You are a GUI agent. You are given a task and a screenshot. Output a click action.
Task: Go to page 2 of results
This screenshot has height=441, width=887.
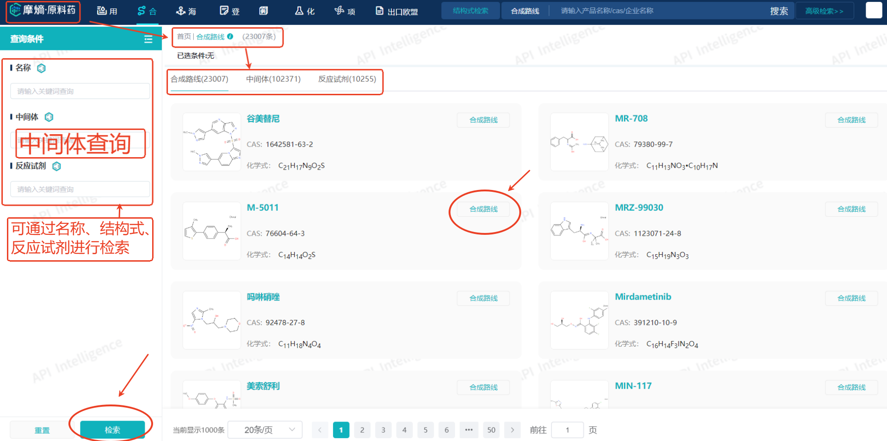pyautogui.click(x=362, y=430)
